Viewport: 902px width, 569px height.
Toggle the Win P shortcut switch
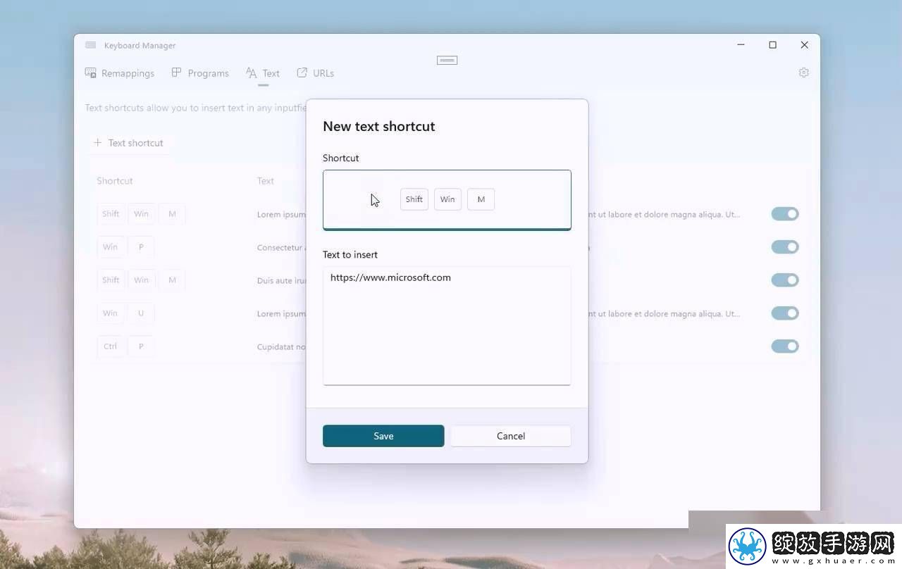click(x=785, y=247)
